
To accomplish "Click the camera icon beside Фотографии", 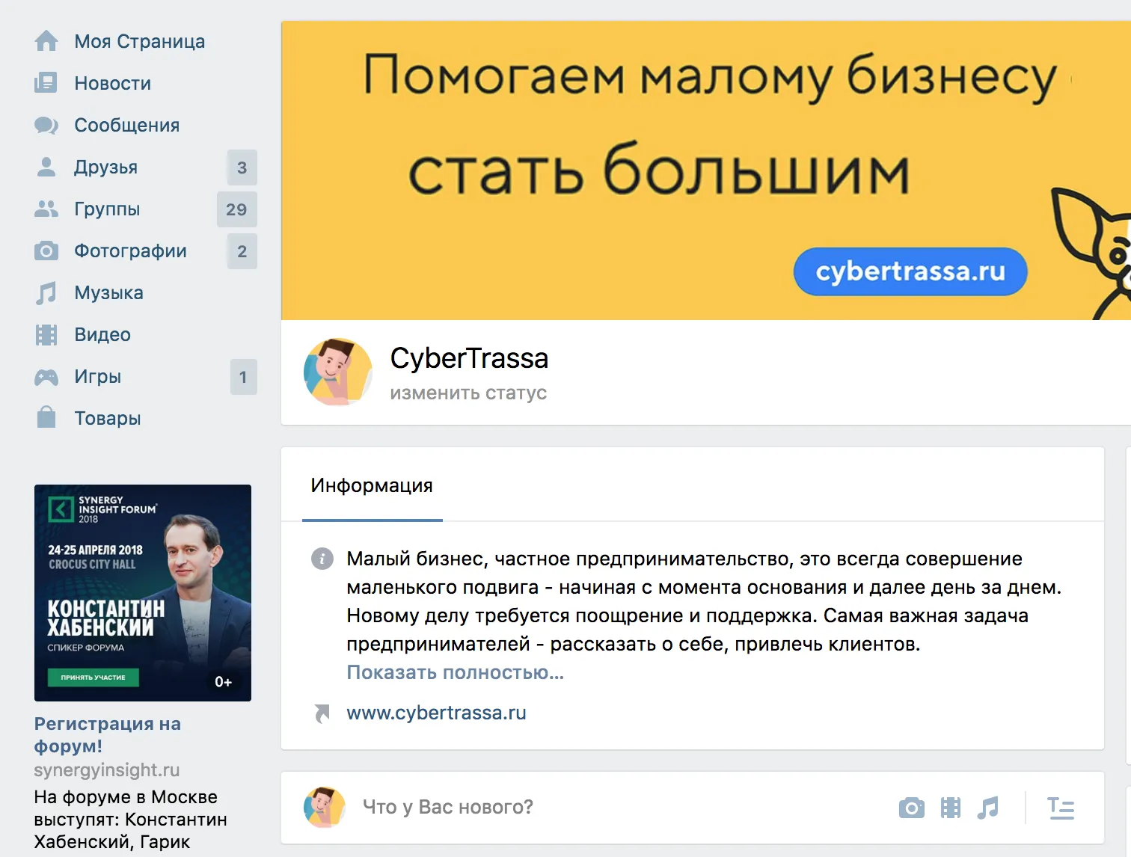I will point(46,251).
